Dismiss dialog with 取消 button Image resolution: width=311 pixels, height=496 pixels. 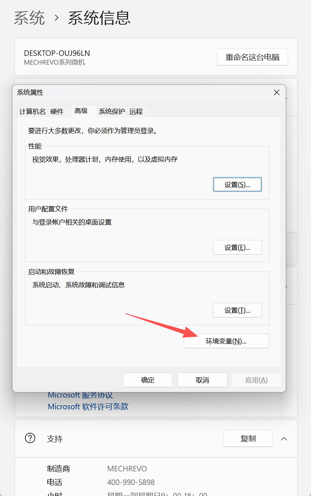(x=202, y=380)
